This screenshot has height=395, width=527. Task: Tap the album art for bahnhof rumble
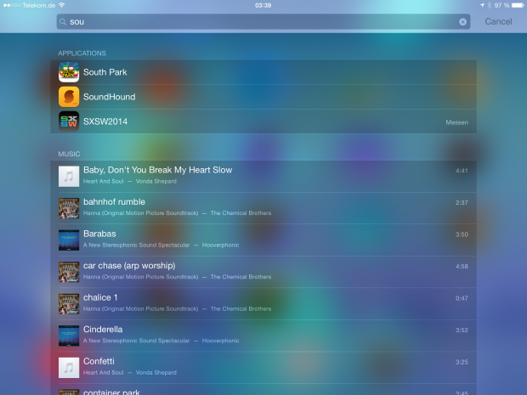(69, 208)
